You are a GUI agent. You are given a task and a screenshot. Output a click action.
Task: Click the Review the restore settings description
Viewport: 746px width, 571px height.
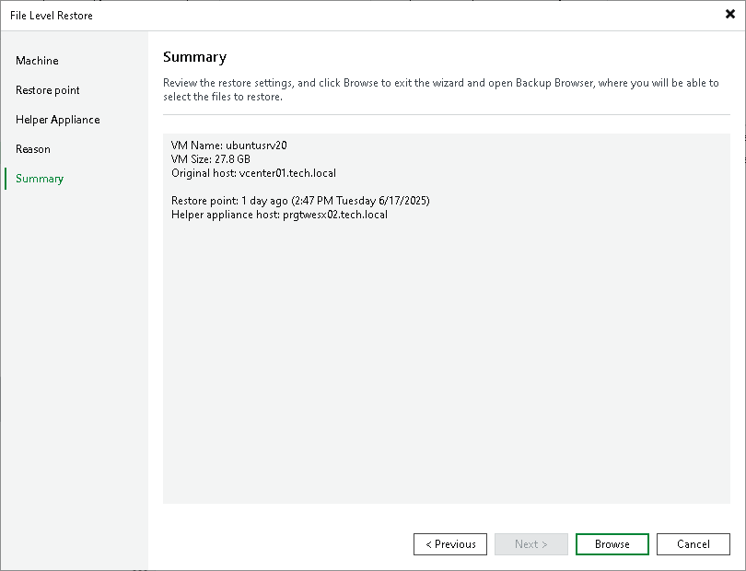point(441,89)
